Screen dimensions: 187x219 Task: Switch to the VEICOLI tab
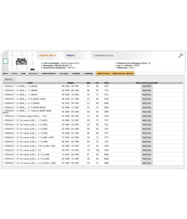[33, 74]
